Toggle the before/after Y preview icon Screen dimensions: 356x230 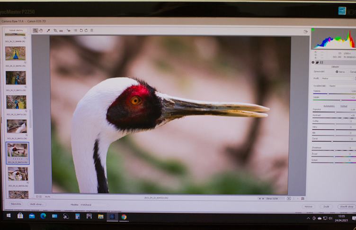tap(289, 199)
